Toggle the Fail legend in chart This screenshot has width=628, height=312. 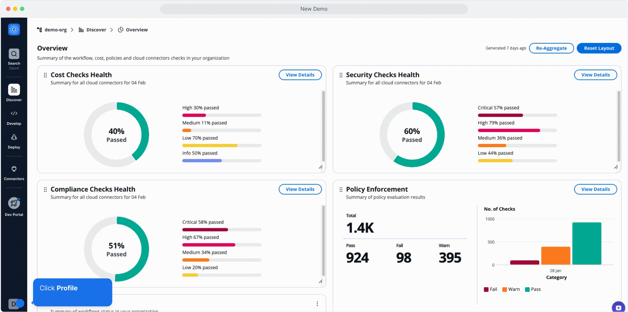tap(491, 289)
